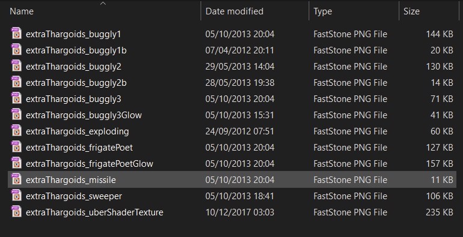
Task: Click the sort arrow above Name column
Action: [x=103, y=3]
